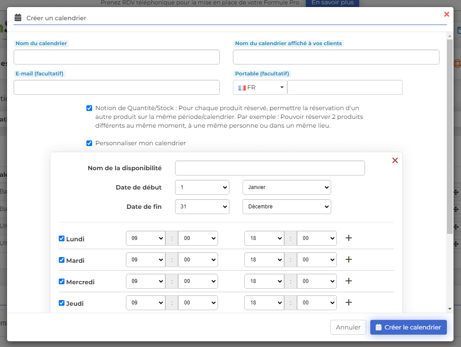461x347 pixels.
Task: Open Mercredi start minutes dropdown
Action: click(198, 281)
